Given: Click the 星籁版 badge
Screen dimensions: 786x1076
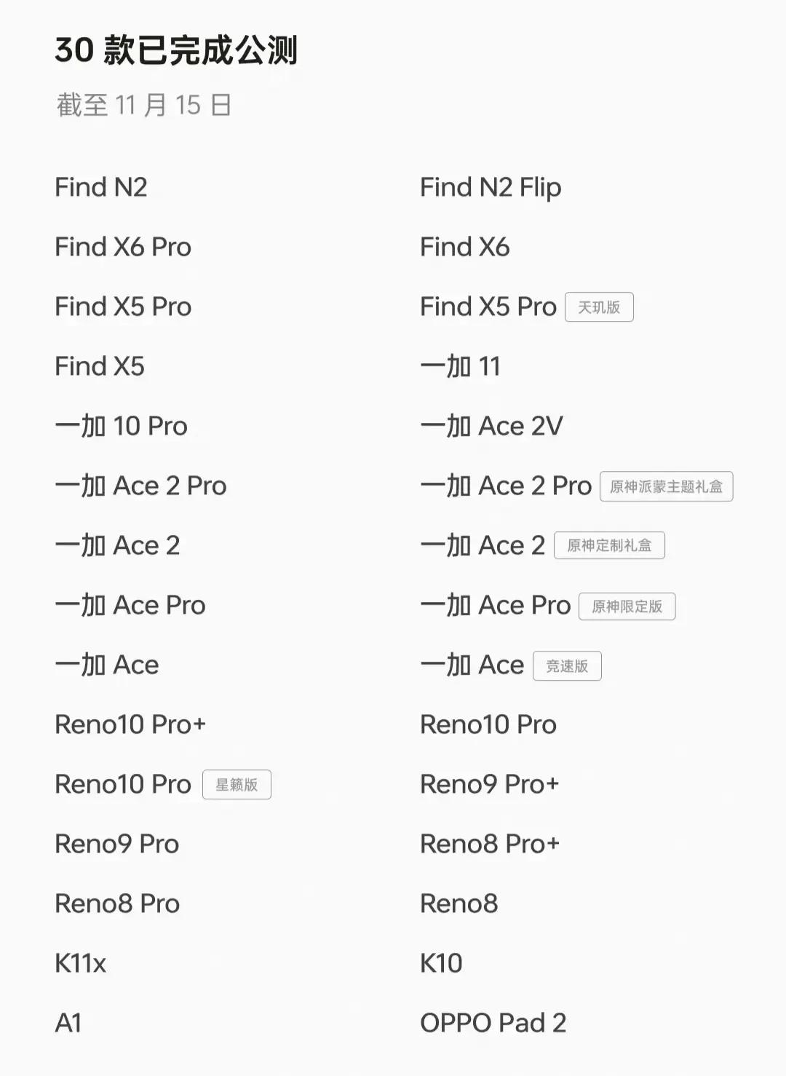Looking at the screenshot, I should click(x=237, y=785).
